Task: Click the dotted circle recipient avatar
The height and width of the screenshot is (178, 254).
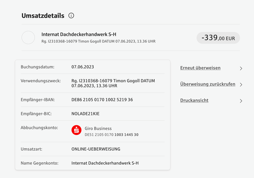Action: (x=28, y=37)
